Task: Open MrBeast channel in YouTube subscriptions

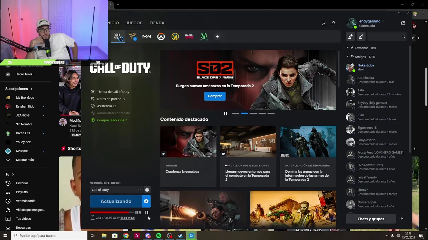Action: click(x=22, y=151)
